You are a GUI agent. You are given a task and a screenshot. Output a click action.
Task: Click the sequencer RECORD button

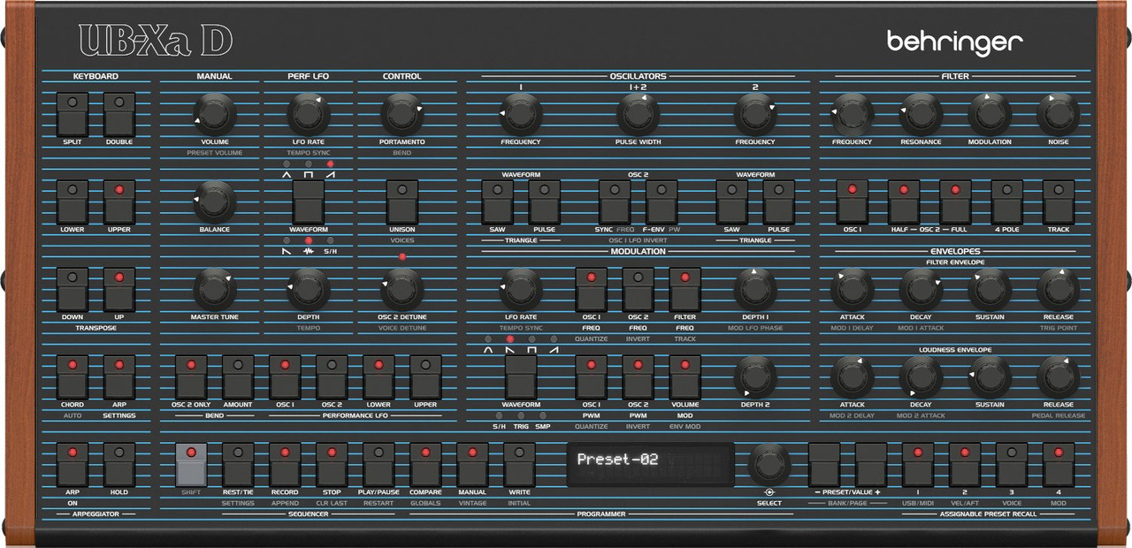(285, 464)
